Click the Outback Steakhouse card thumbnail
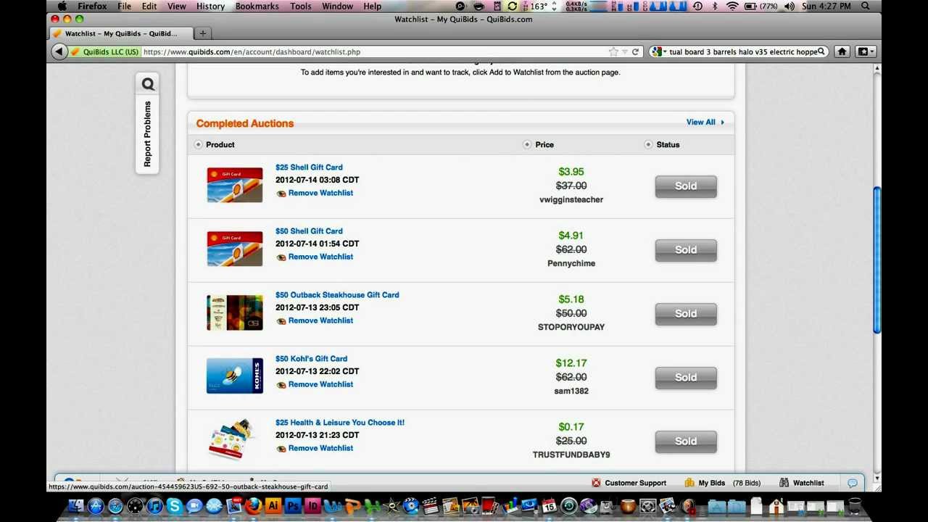The height and width of the screenshot is (522, 928). [235, 312]
